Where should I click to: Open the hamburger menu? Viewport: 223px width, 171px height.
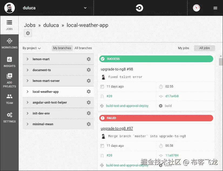pos(215,8)
